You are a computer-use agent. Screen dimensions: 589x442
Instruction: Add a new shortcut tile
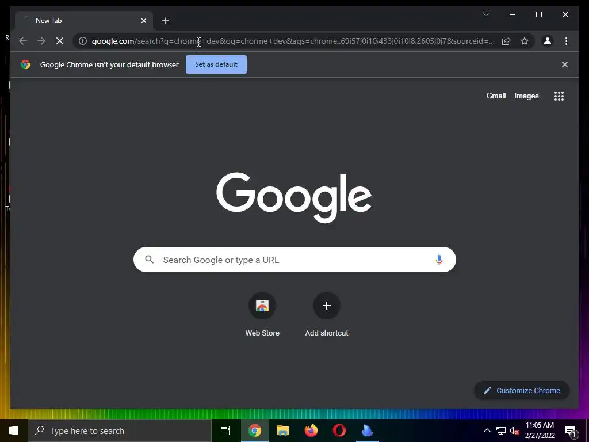327,315
